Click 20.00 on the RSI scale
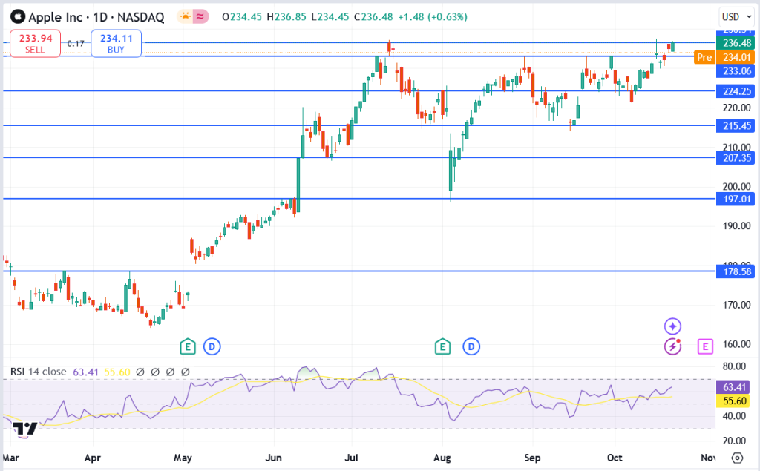The height and width of the screenshot is (471, 760). 734,441
